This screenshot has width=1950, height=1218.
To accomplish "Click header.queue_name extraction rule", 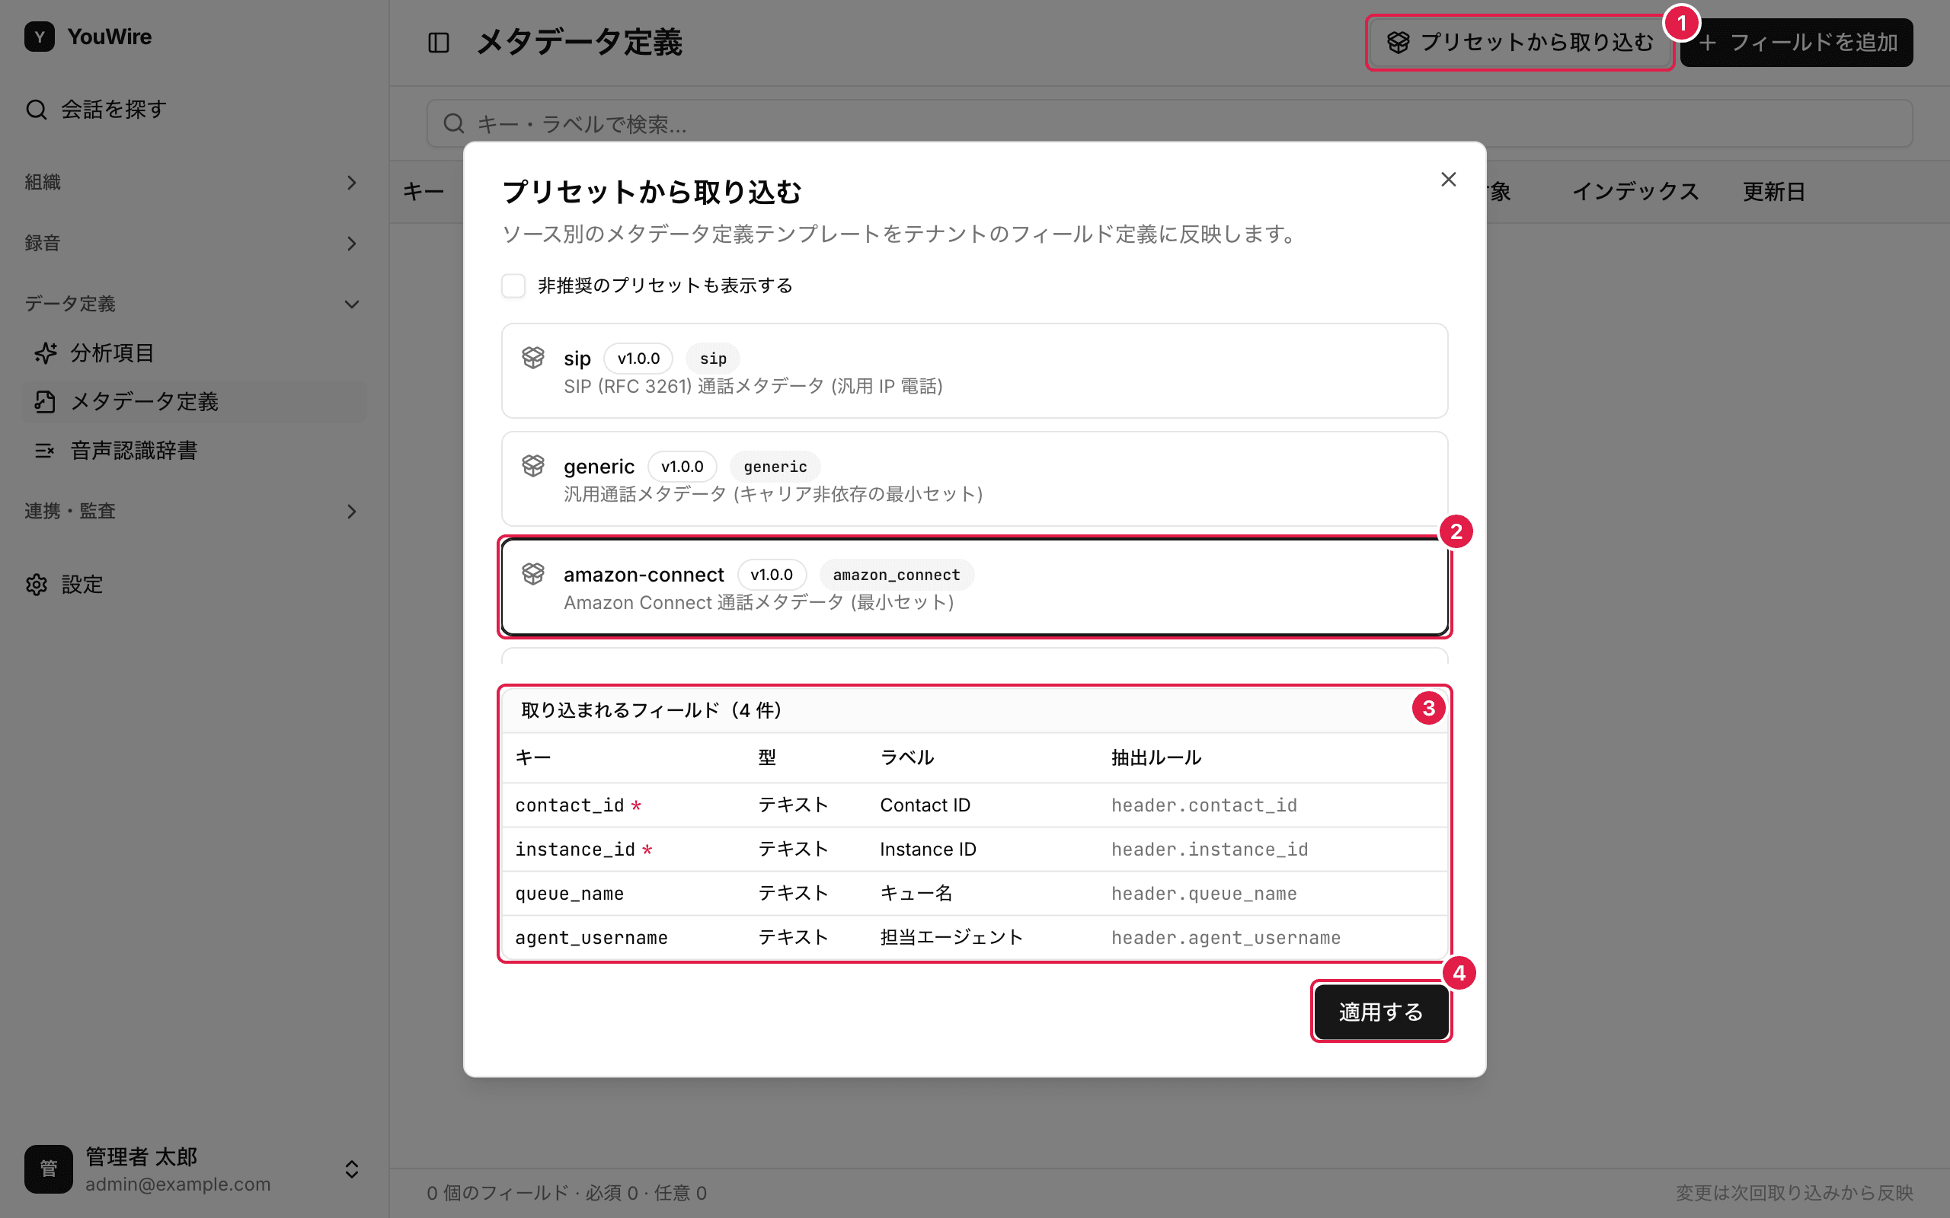I will point(1204,894).
